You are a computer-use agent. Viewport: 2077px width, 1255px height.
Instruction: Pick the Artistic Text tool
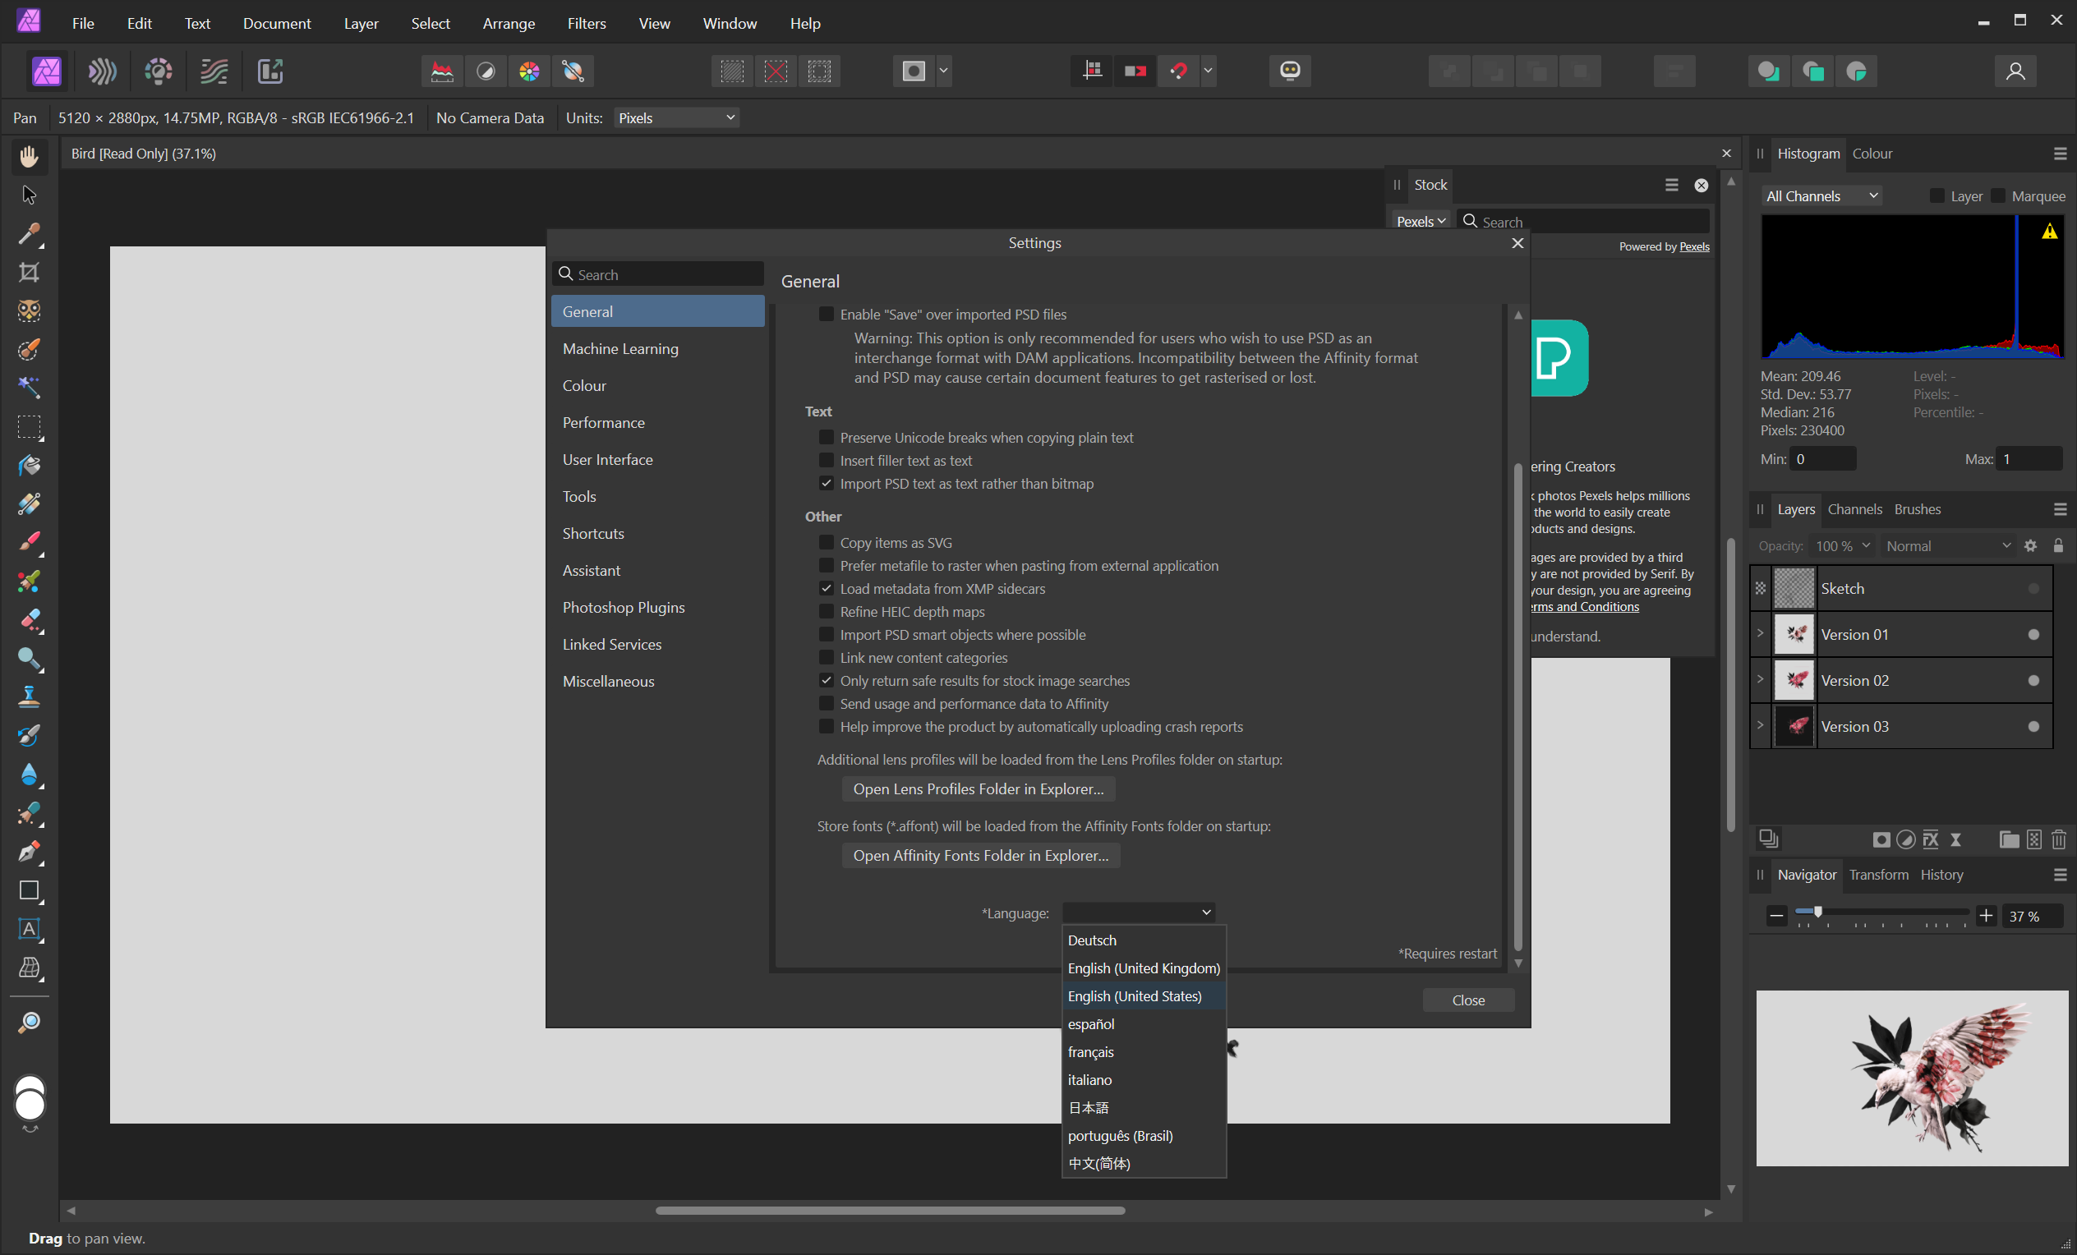[x=29, y=929]
